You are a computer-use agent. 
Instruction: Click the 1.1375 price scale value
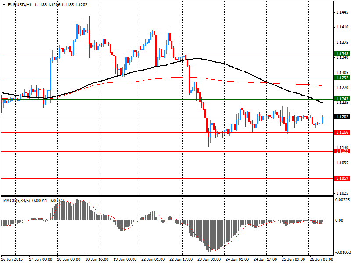coord(342,43)
